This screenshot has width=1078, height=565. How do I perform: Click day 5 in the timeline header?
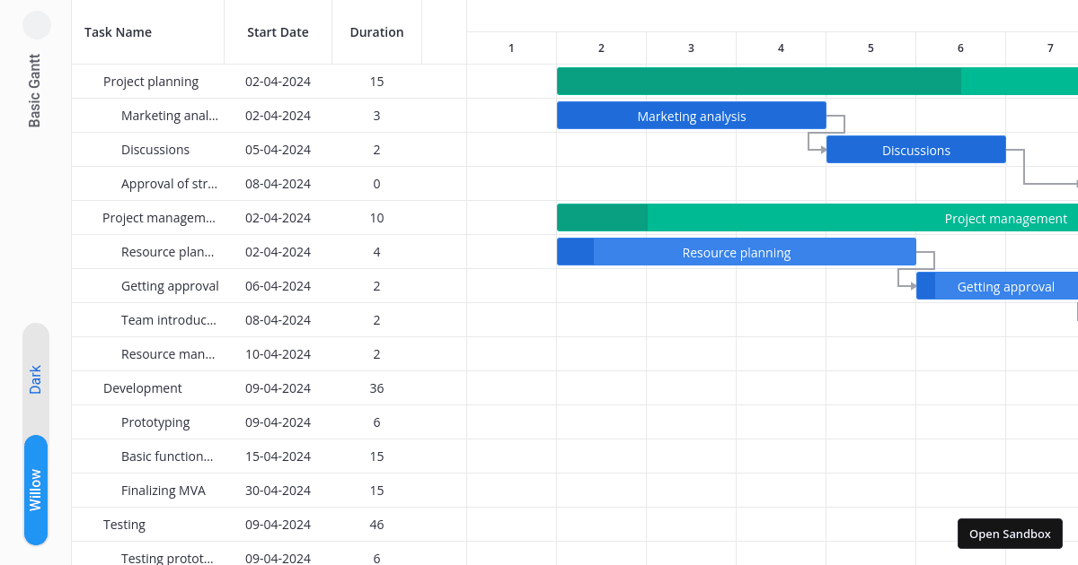tap(870, 48)
